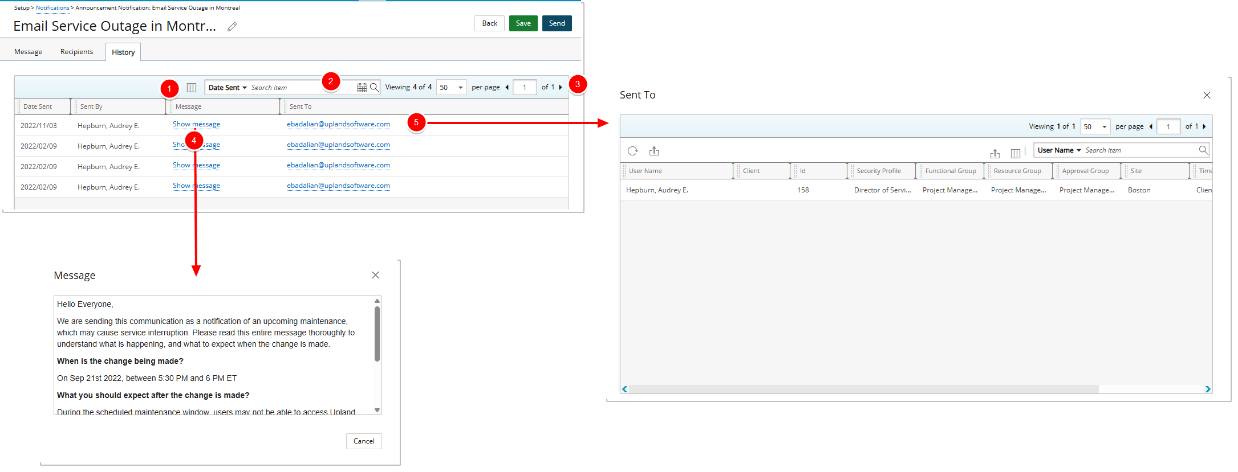1238x472 pixels.
Task: Open the Sent To email link for 2022/11/03
Action: pyautogui.click(x=338, y=124)
